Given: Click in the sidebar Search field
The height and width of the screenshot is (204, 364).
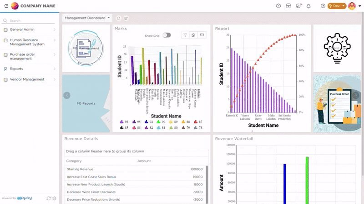Looking at the screenshot, I should click(x=31, y=21).
